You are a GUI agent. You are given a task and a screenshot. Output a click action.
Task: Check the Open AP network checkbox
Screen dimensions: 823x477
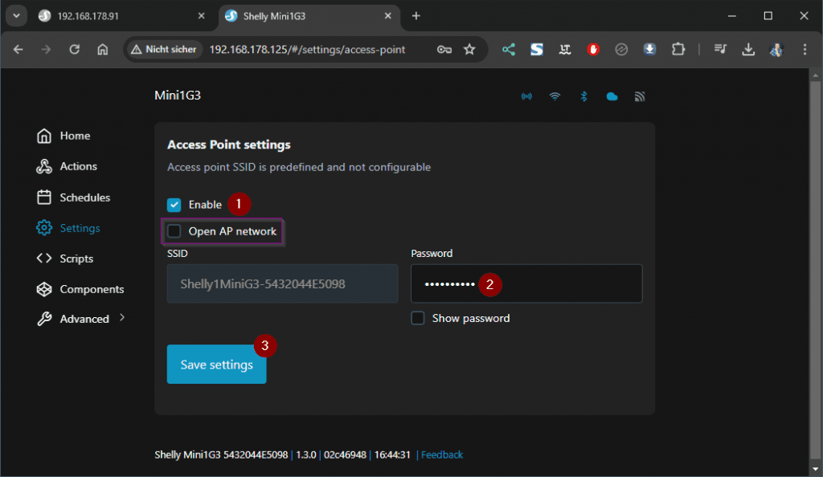click(x=174, y=231)
